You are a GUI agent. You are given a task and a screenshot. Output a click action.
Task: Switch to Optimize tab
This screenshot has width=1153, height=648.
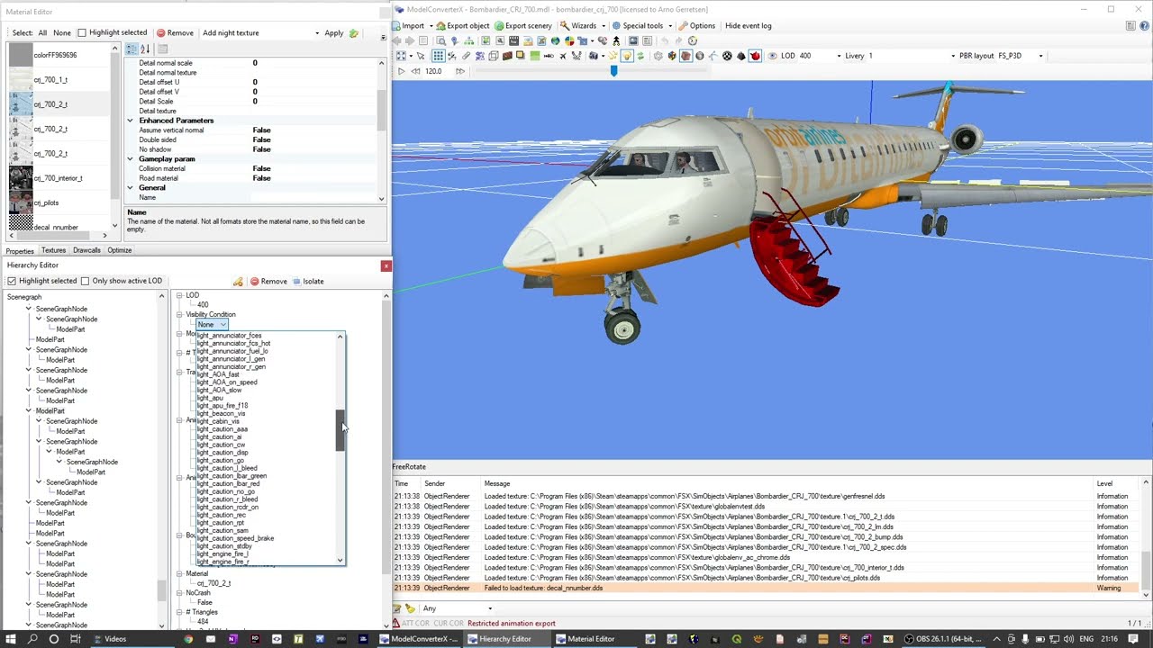pos(120,250)
